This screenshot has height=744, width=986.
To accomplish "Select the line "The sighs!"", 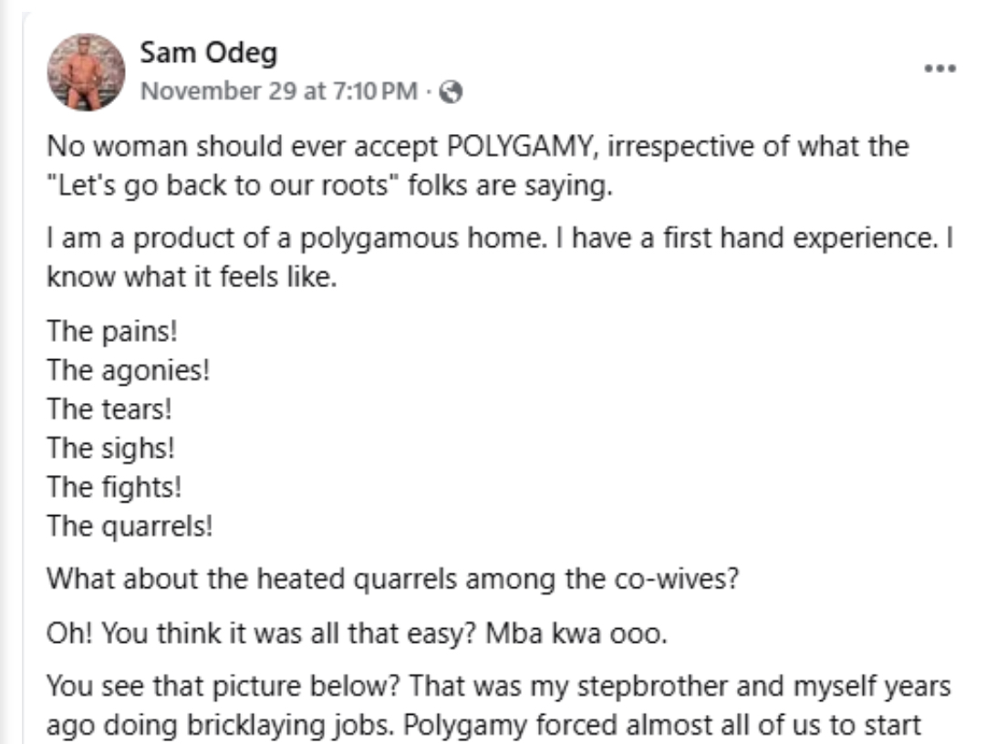I will click(x=110, y=448).
